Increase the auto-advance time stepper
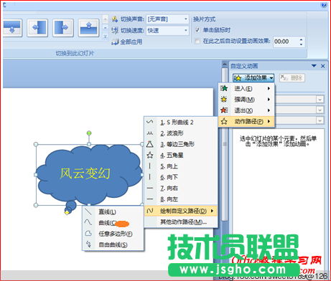The width and height of the screenshot is (331, 281). tap(302, 39)
